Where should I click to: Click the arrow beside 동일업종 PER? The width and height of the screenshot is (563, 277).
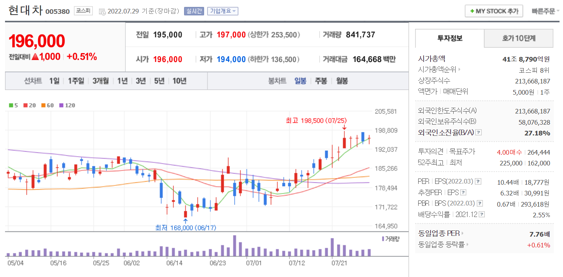(x=462, y=233)
